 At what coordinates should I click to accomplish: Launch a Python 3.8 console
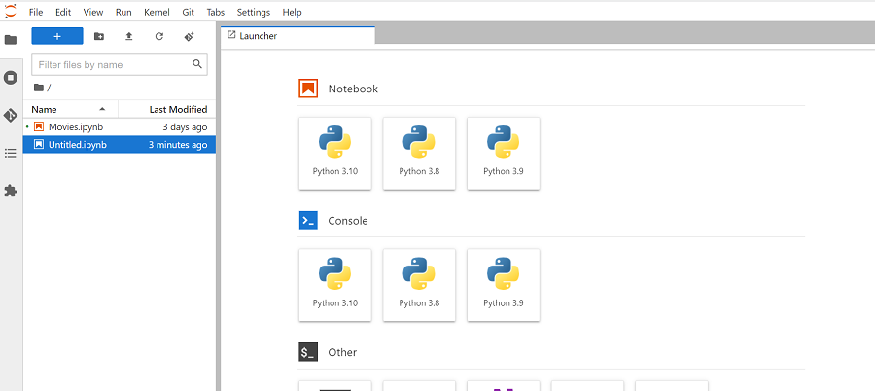(419, 285)
